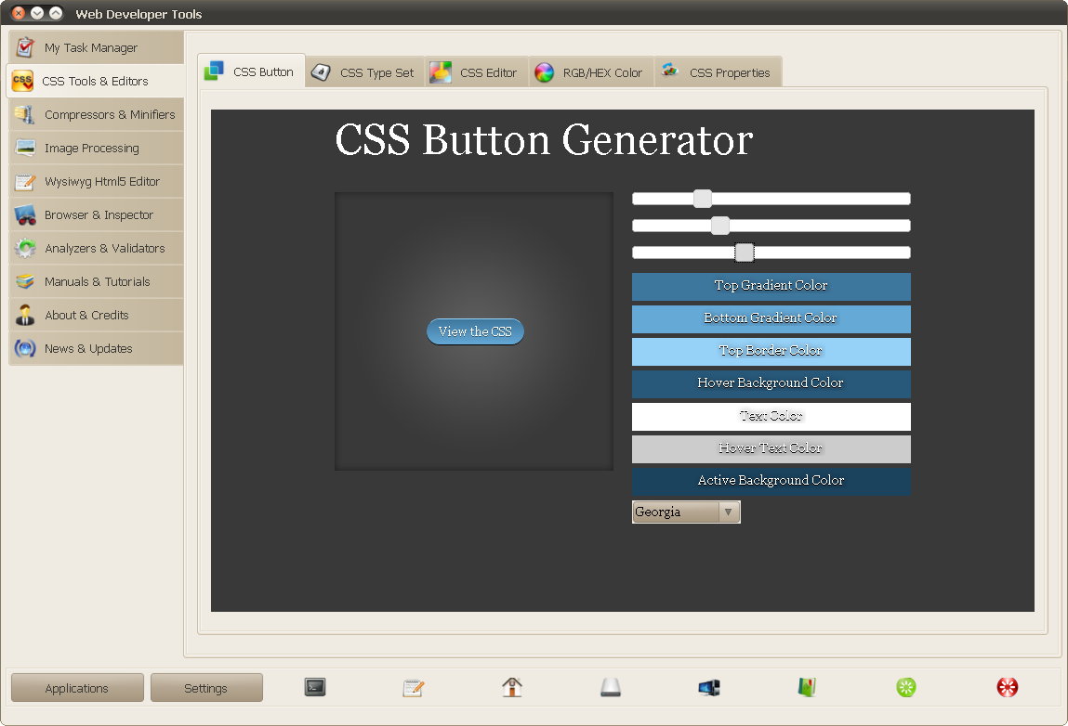Click the View the CSS button
The height and width of the screenshot is (726, 1068).
(475, 331)
